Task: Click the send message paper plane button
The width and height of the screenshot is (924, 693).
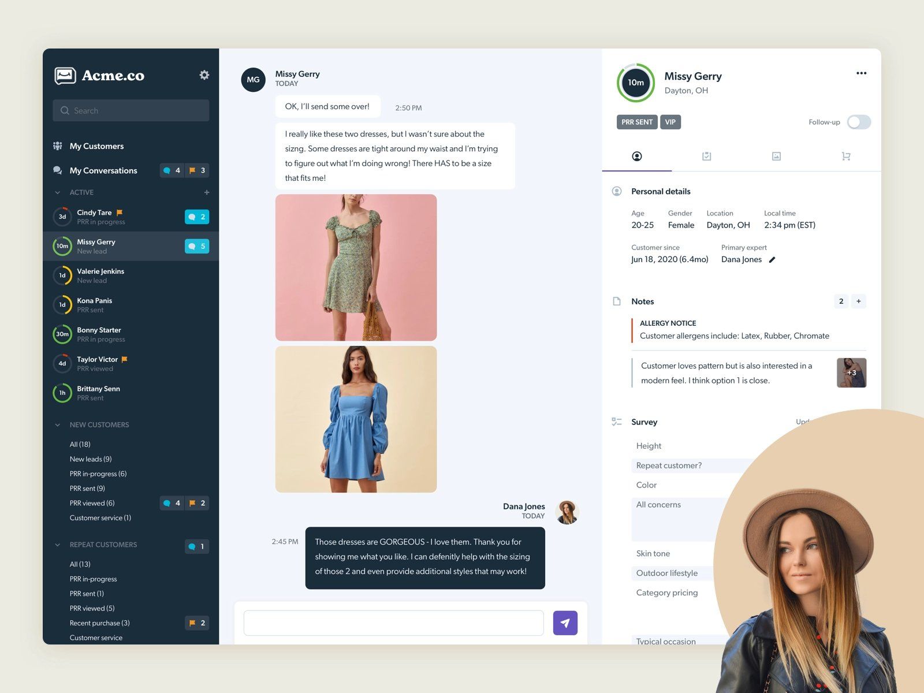Action: (565, 623)
